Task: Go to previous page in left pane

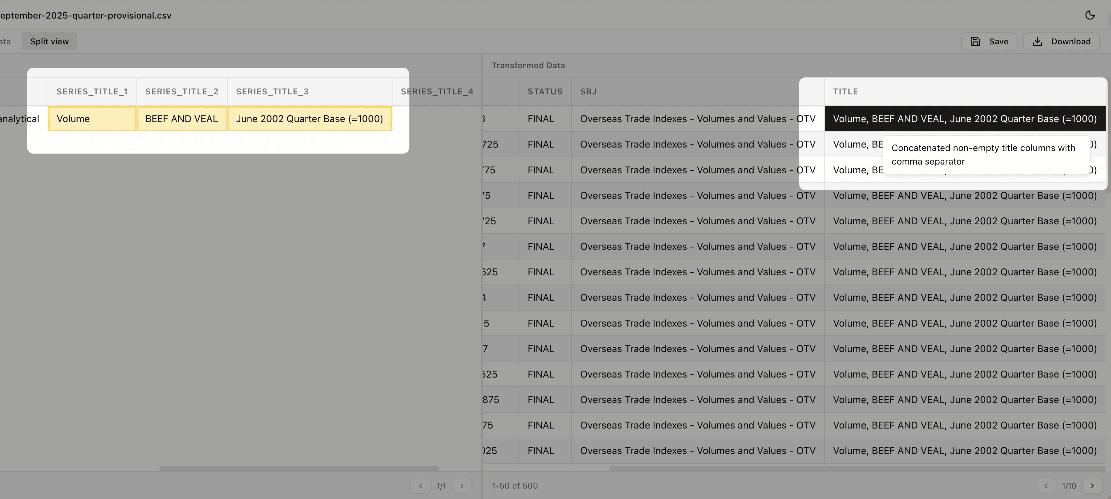Action: [420, 486]
